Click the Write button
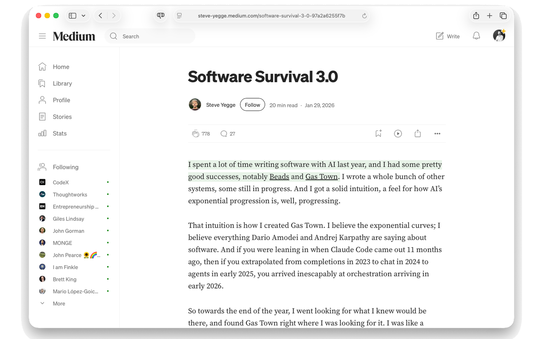This screenshot has width=543, height=339. [448, 36]
